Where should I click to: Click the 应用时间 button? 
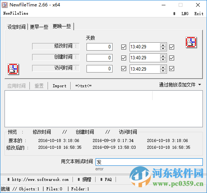coord(17,86)
